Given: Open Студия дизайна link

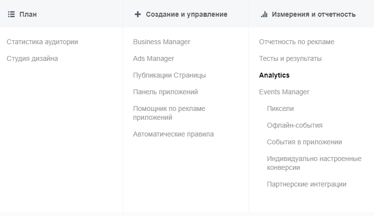Looking at the screenshot, I should 32,58.
